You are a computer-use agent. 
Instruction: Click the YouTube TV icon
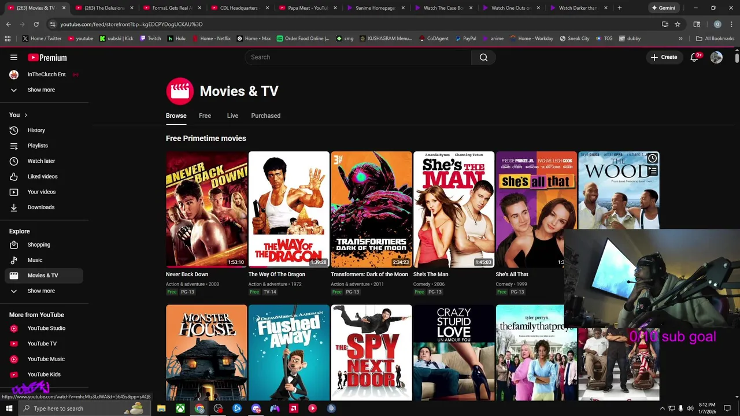[14, 344]
